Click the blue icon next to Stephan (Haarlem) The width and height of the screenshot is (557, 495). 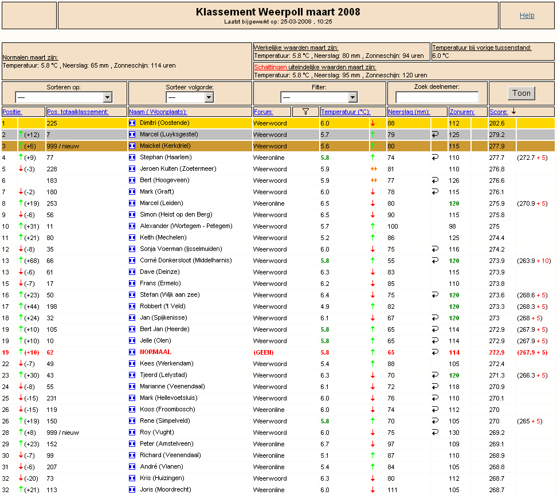tap(132, 158)
